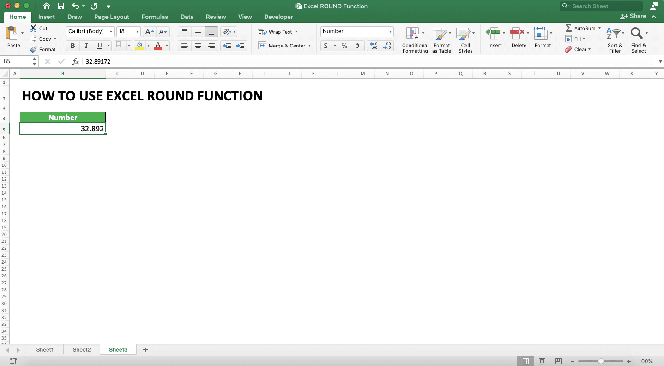664x366 pixels.
Task: Toggle bold formatting
Action: pyautogui.click(x=72, y=46)
